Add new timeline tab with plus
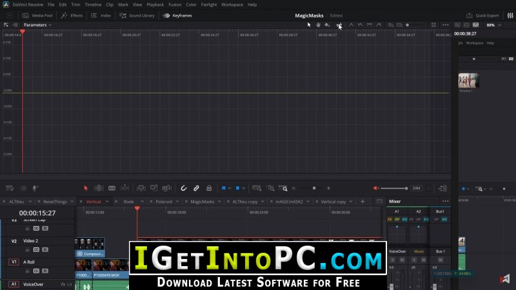The width and height of the screenshot is (516, 290). [x=362, y=202]
